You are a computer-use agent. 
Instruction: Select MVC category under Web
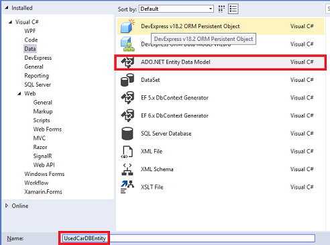(x=40, y=138)
